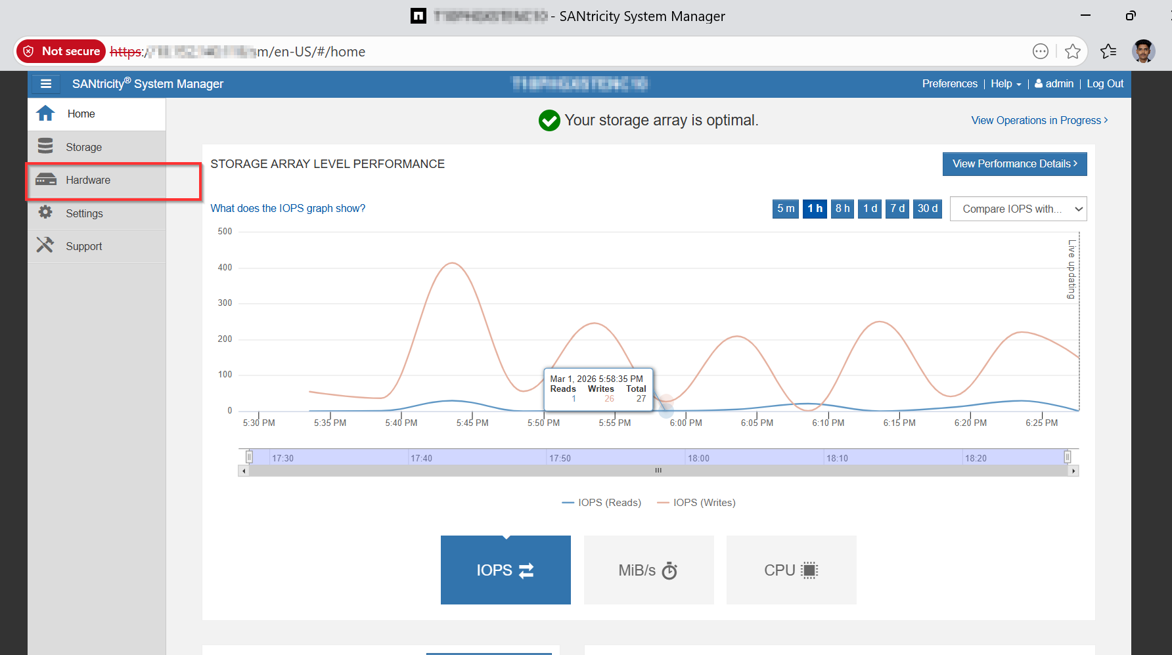This screenshot has width=1172, height=655.
Task: Click the Settings gear icon
Action: point(45,213)
